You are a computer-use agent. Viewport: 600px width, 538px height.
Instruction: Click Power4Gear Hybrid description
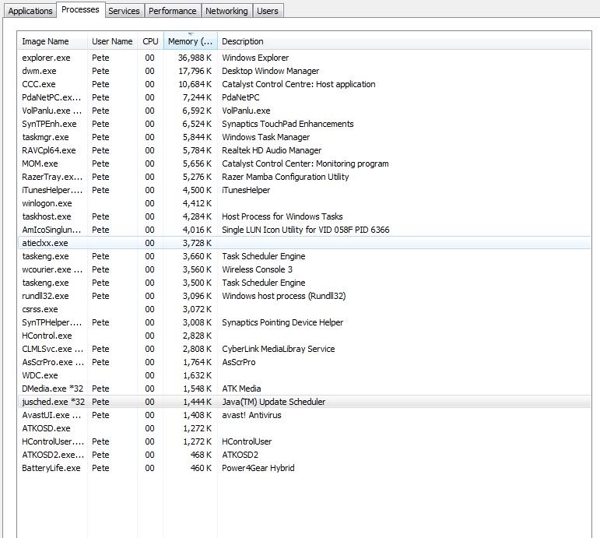(x=258, y=468)
